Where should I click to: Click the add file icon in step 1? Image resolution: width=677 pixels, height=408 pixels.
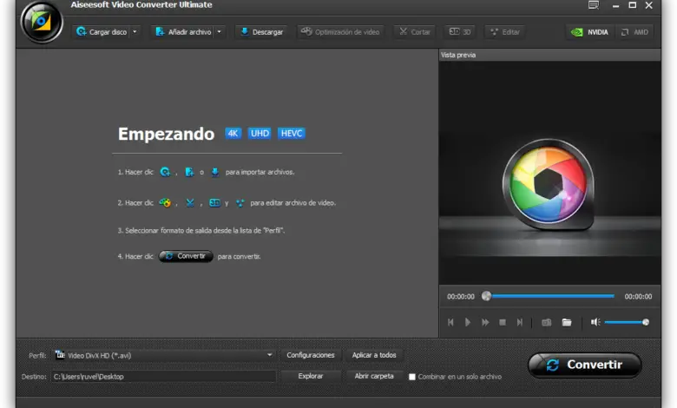189,172
